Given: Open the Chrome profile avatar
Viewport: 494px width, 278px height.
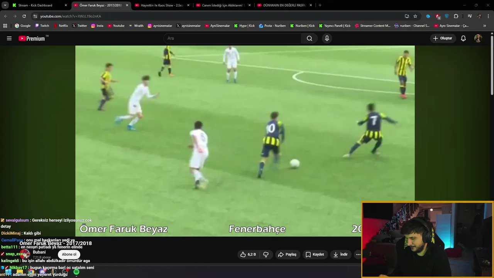Looking at the screenshot, I should (479, 16).
